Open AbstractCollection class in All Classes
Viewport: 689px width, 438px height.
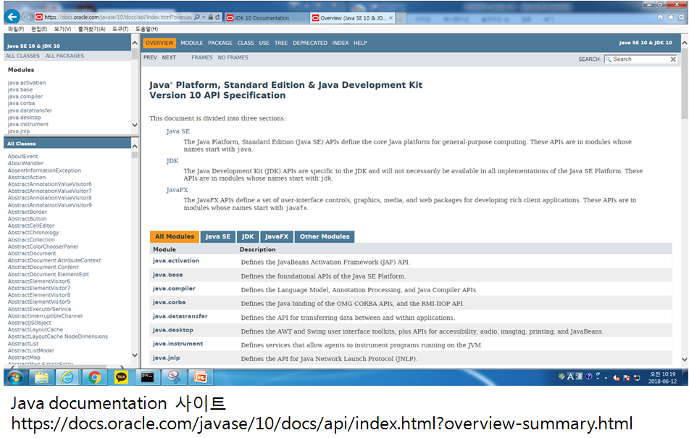31,240
